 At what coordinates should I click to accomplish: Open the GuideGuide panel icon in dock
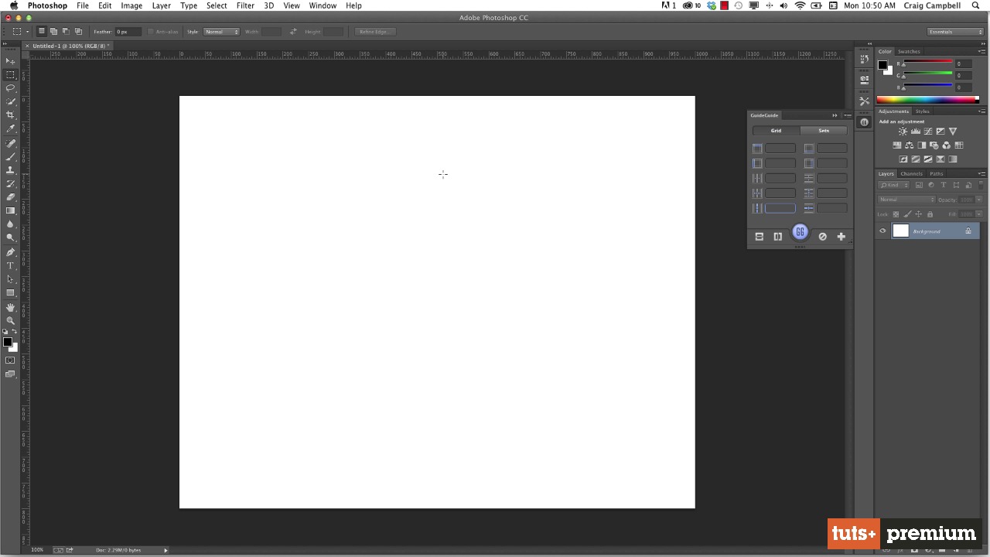[x=865, y=122]
